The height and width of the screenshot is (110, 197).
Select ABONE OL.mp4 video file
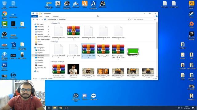[133, 53]
